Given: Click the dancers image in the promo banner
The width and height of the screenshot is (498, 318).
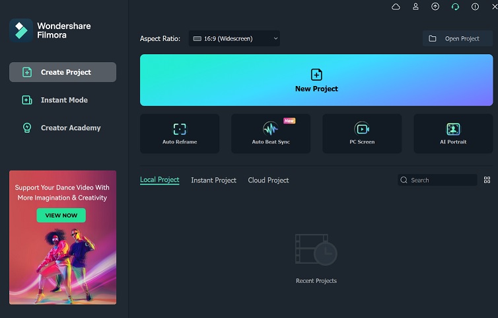Looking at the screenshot, I should (x=65, y=266).
